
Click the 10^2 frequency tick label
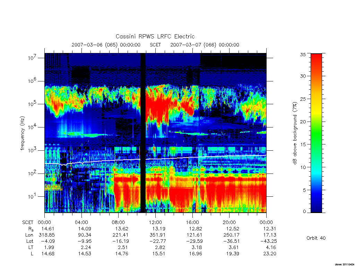[32, 173]
